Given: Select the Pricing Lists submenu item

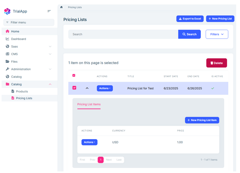Looking at the screenshot, I should tap(30, 98).
